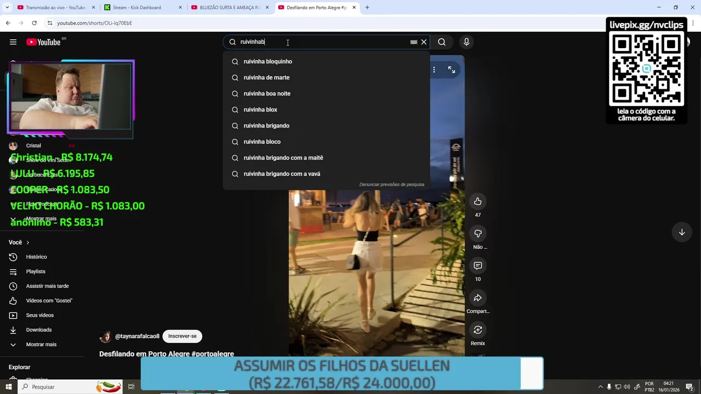701x394 pixels.
Task: Click the address bar URL
Action: (x=95, y=23)
